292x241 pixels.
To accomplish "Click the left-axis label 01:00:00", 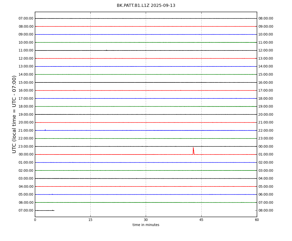I will 26,162.
